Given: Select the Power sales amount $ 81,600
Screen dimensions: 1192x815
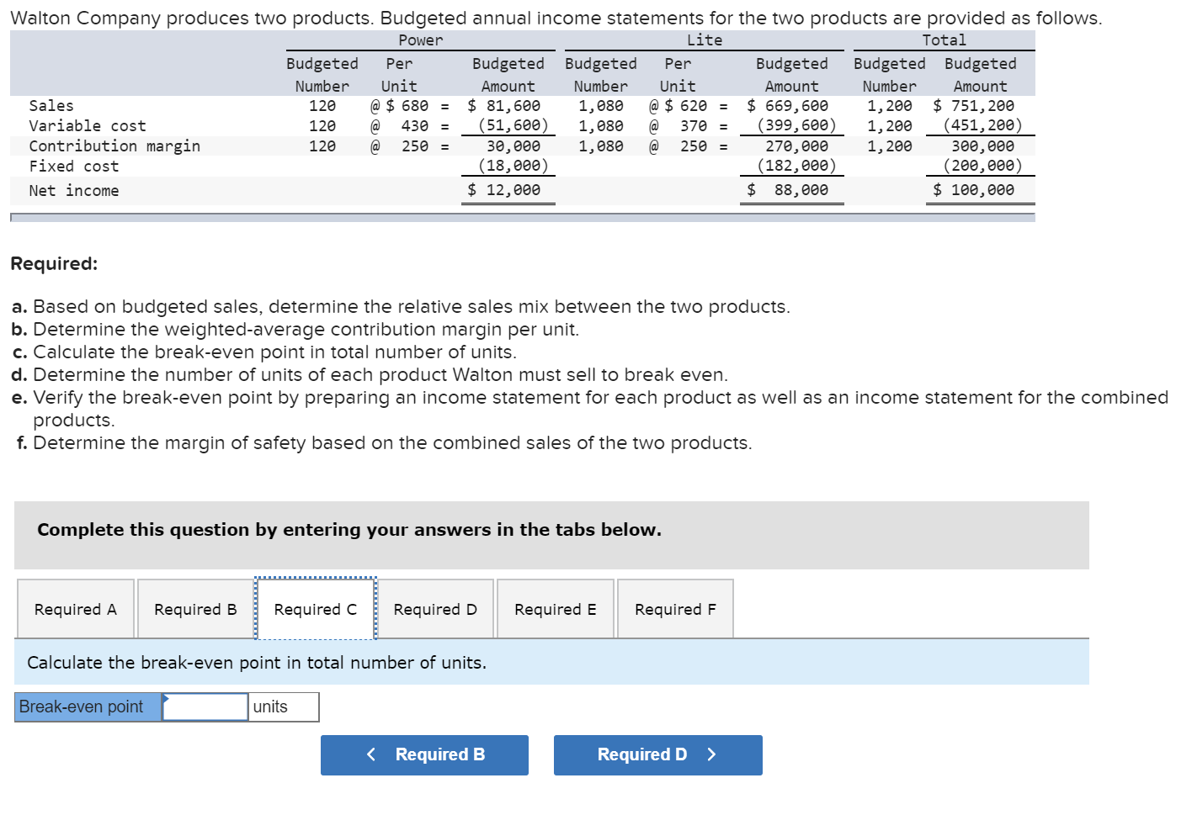Looking at the screenshot, I should point(504,106).
